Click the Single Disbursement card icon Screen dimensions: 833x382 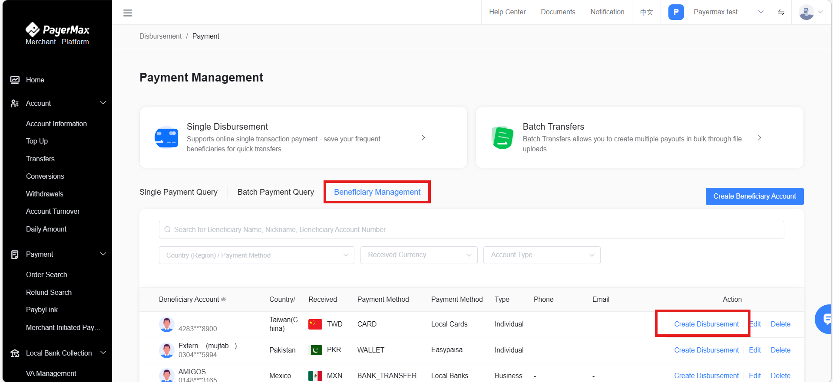[166, 137]
